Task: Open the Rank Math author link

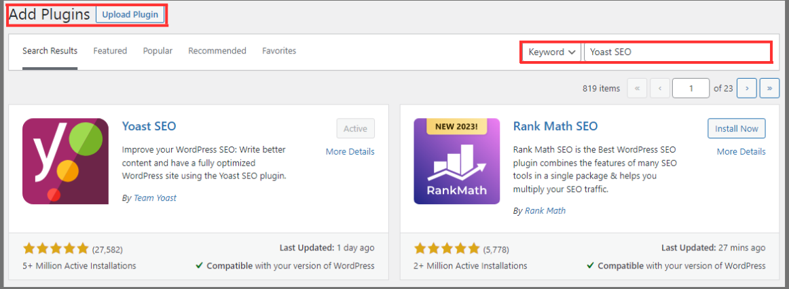Action: [x=545, y=211]
